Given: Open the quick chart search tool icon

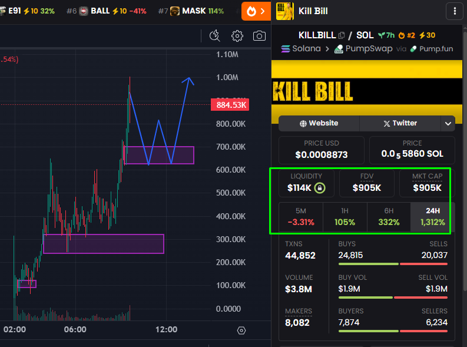Looking at the screenshot, I should coord(214,36).
